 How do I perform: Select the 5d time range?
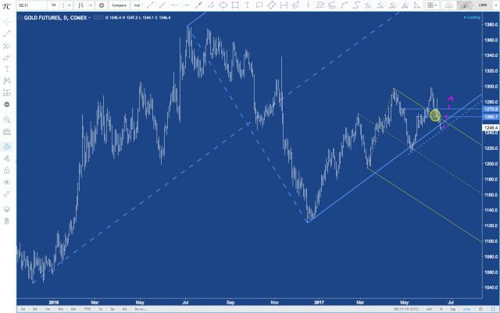pyautogui.click(x=34, y=309)
